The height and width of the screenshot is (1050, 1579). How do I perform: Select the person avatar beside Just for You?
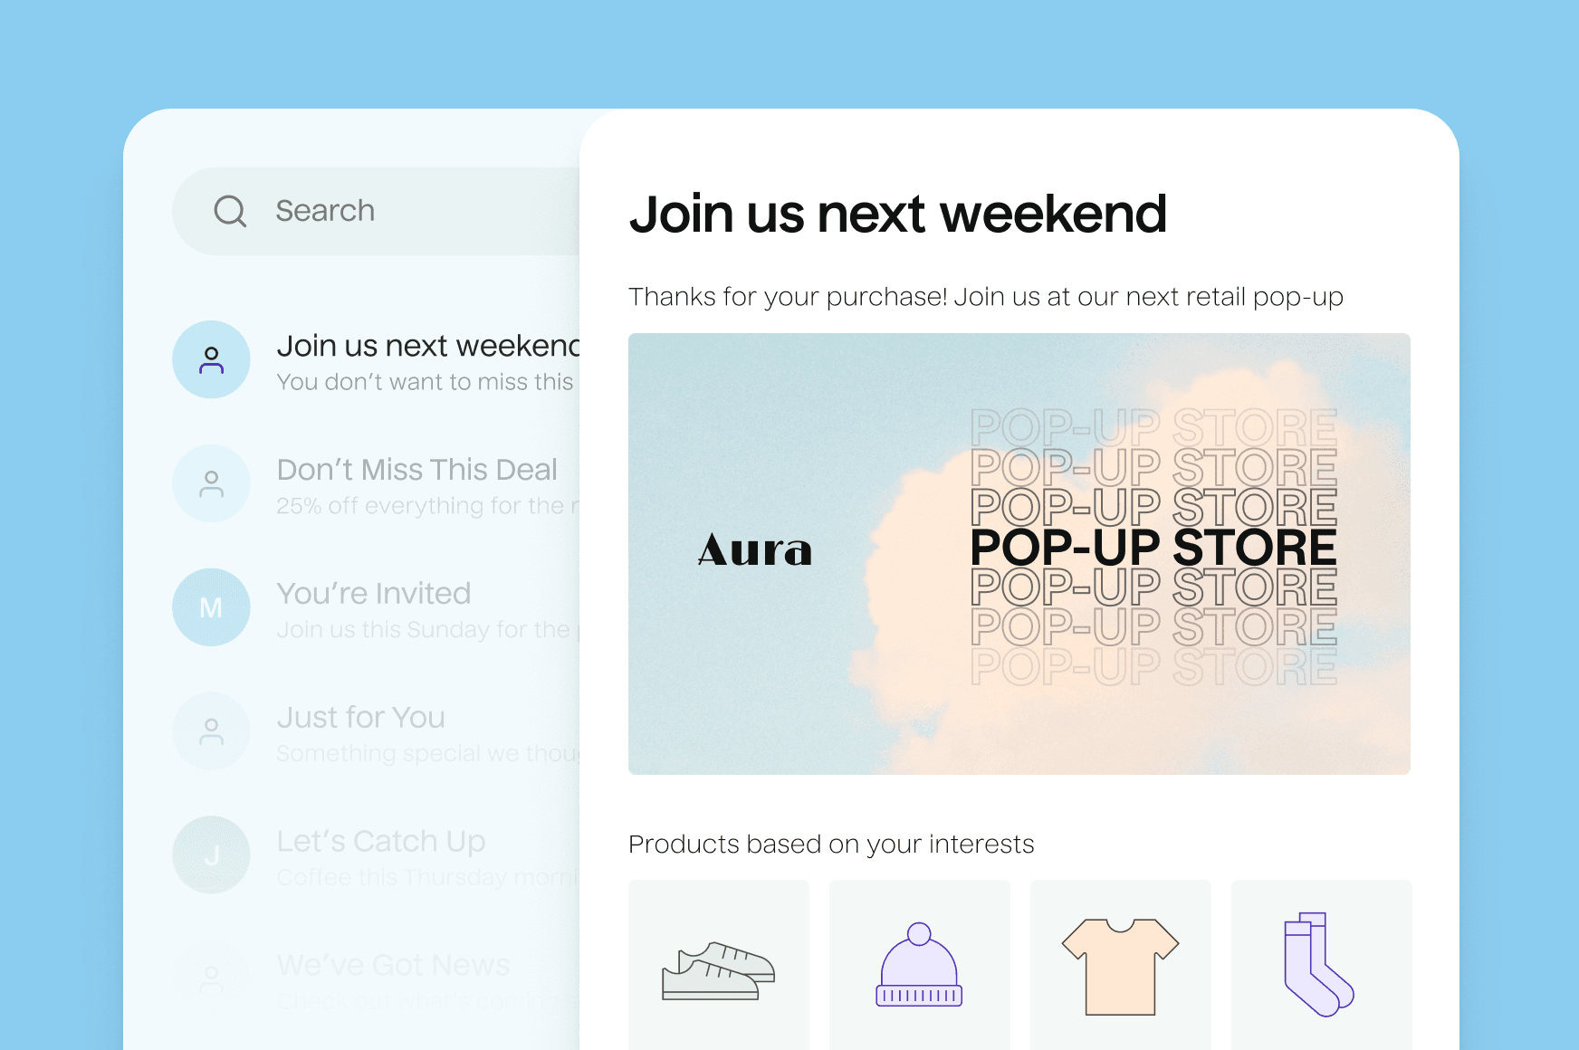pos(211,731)
